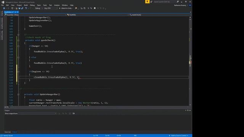The height and width of the screenshot is (137, 244).
Task: Click the editor vertical scrollbar thumb
Action: tap(190, 61)
